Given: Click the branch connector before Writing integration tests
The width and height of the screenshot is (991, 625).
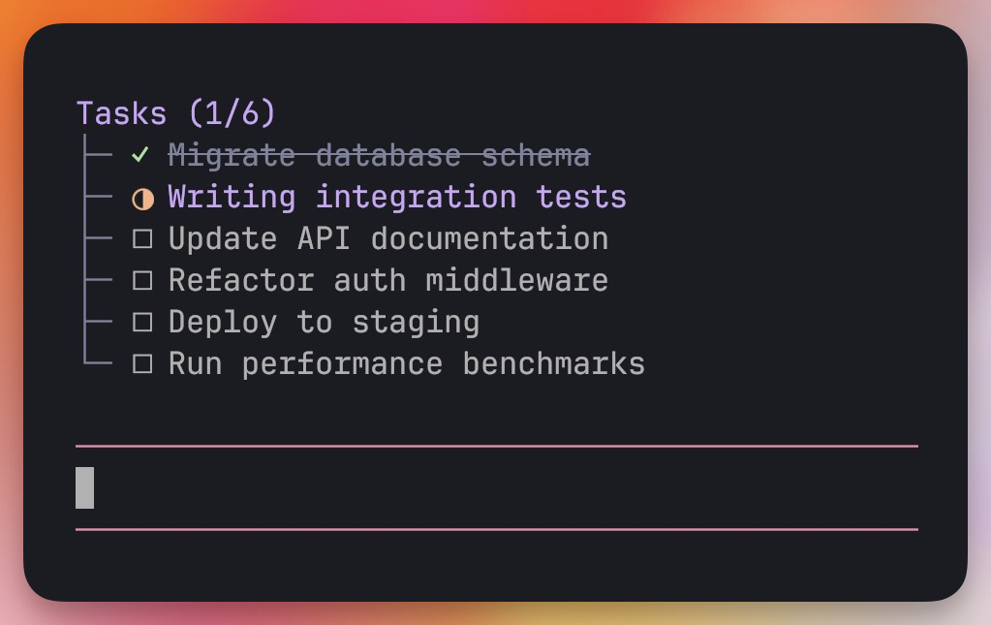Looking at the screenshot, I should (98, 198).
